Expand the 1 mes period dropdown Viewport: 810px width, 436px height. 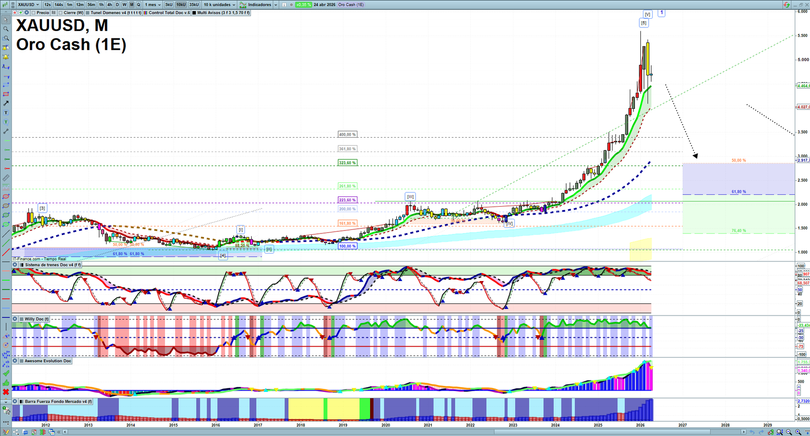point(153,5)
